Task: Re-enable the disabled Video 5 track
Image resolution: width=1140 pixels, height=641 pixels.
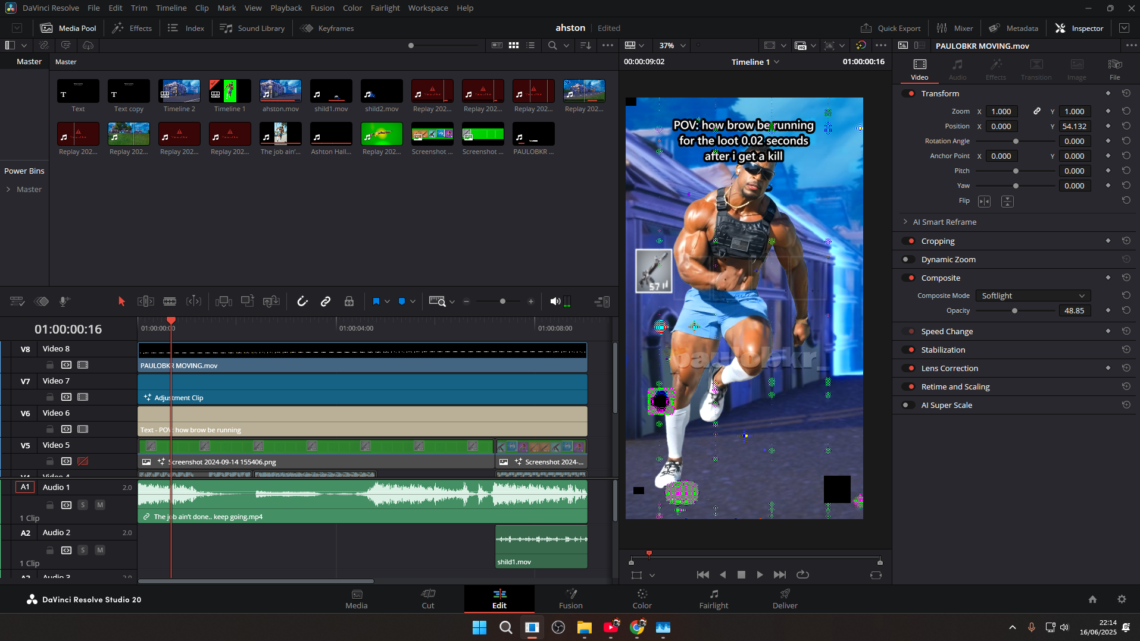Action: 83,461
